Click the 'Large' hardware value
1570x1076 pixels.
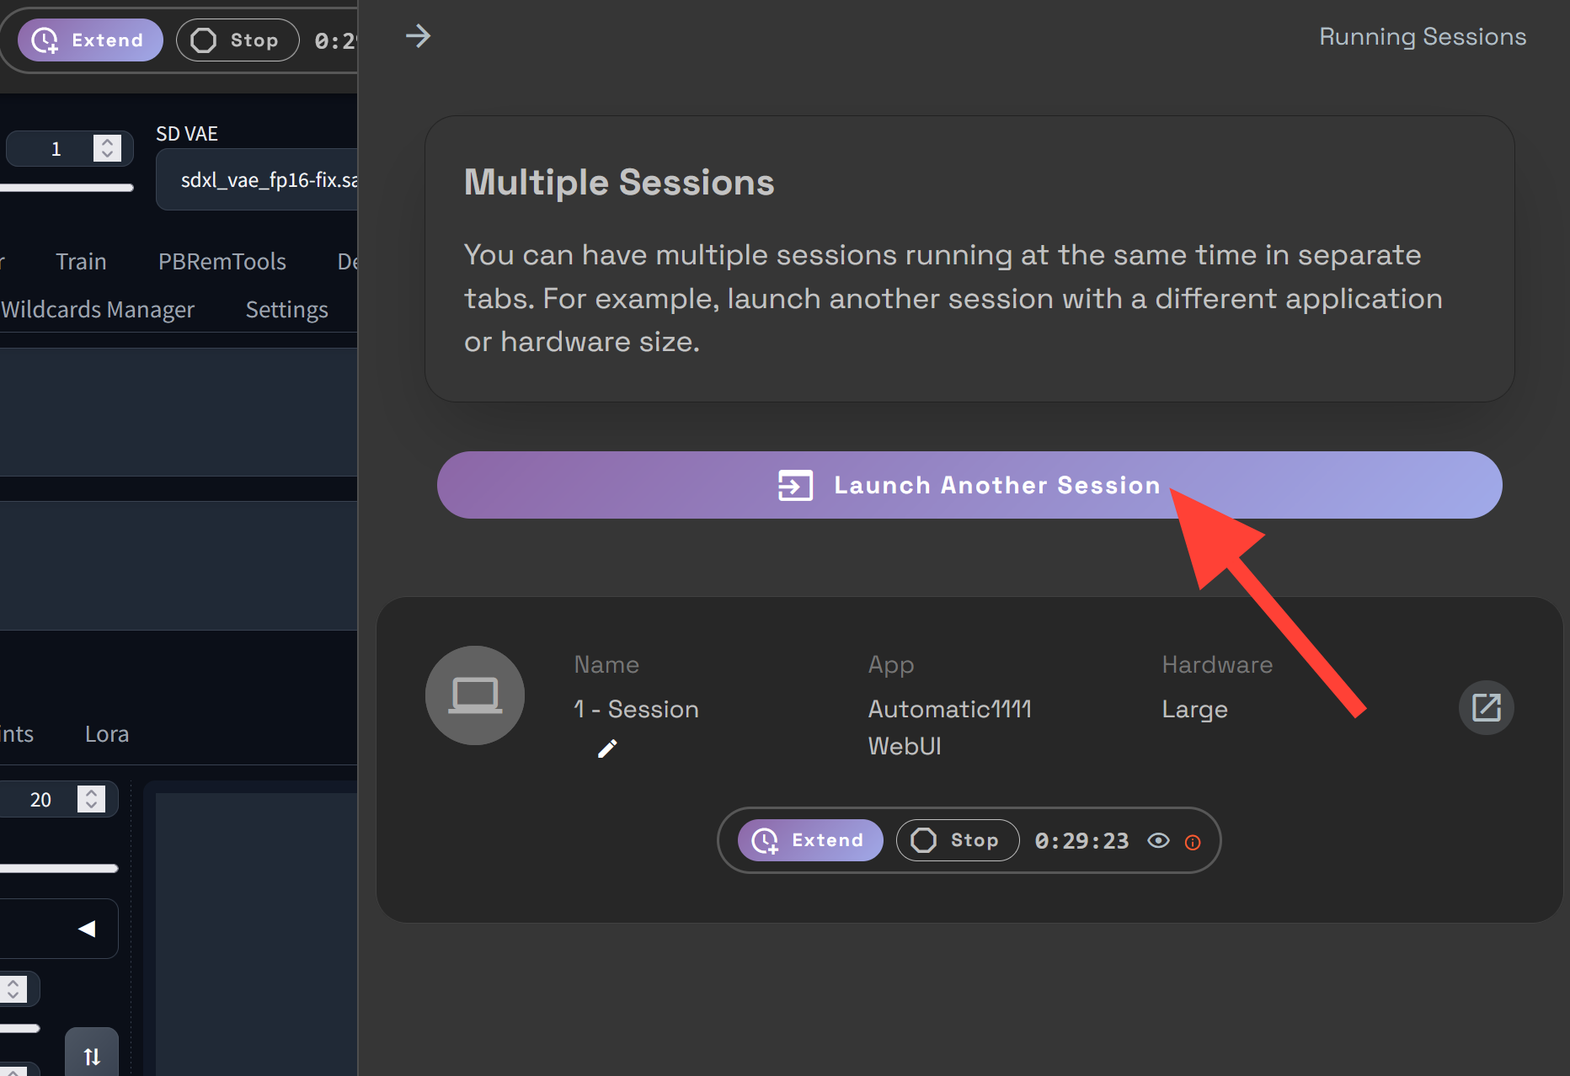tap(1194, 709)
